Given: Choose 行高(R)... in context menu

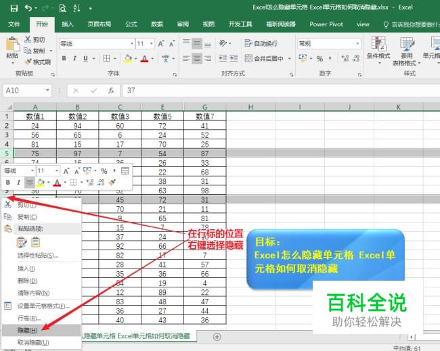Looking at the screenshot, I should (x=41, y=318).
